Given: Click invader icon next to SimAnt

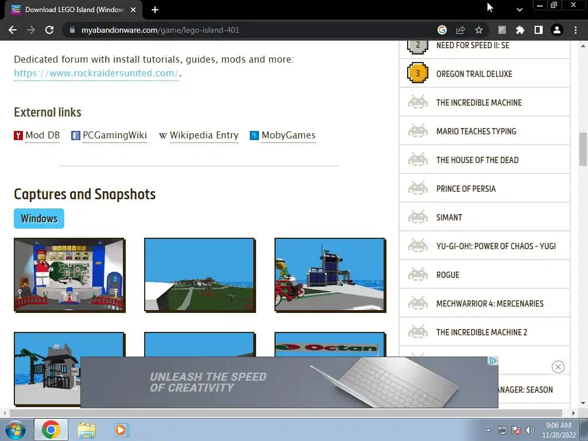Looking at the screenshot, I should [x=418, y=217].
